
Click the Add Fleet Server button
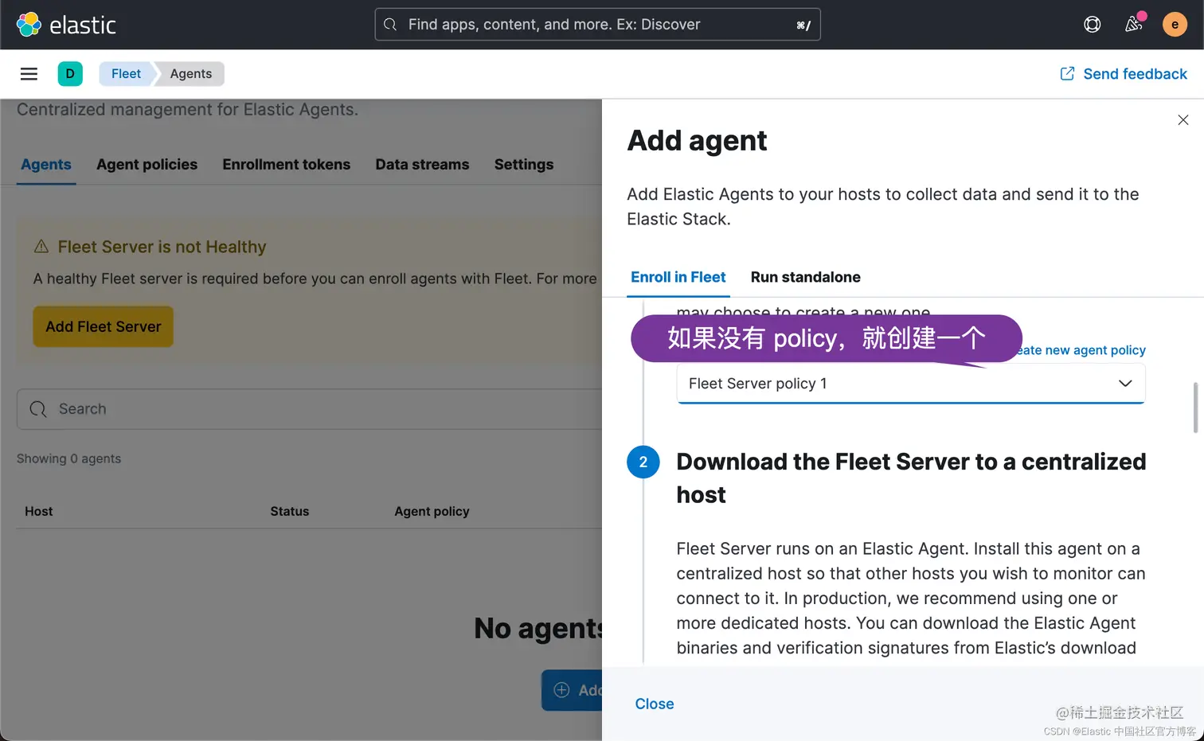tap(104, 326)
